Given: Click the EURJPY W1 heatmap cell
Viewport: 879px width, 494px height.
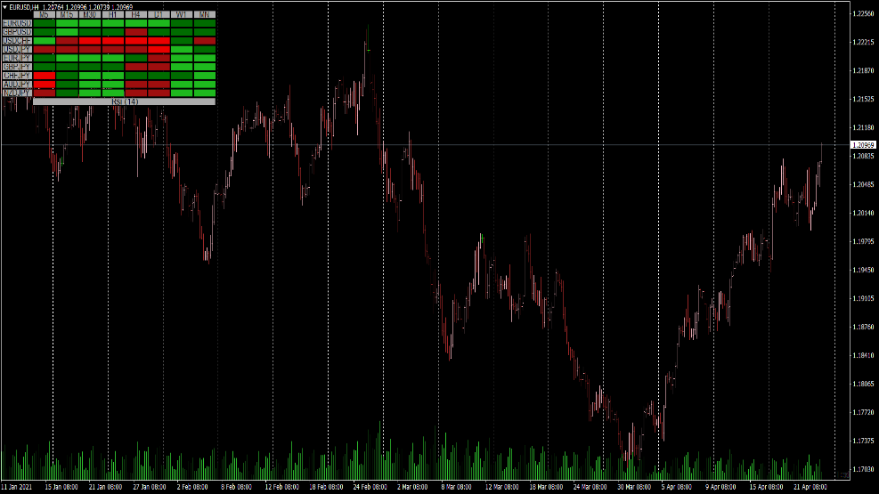Looking at the screenshot, I should click(182, 58).
